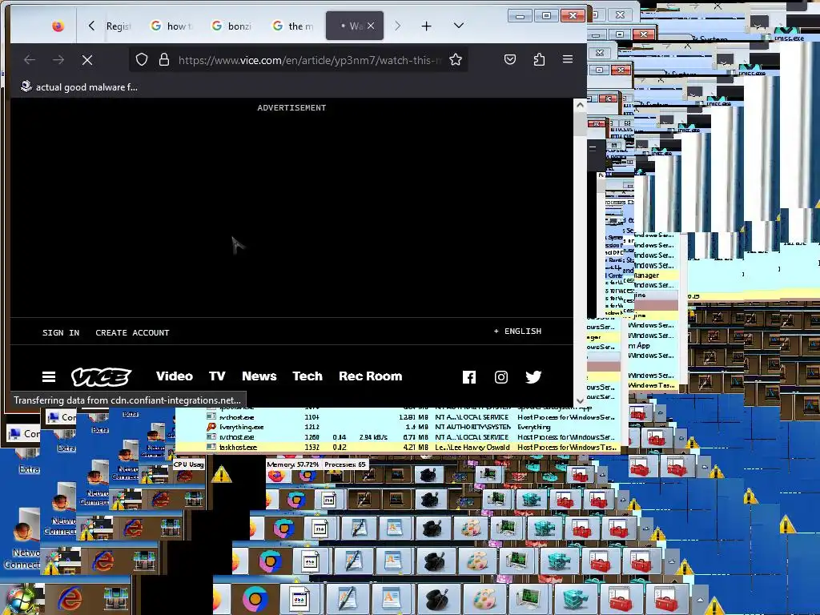Viewport: 820px width, 615px height.
Task: Click the 'Memory: 57.72%' status entry
Action: [x=293, y=464]
